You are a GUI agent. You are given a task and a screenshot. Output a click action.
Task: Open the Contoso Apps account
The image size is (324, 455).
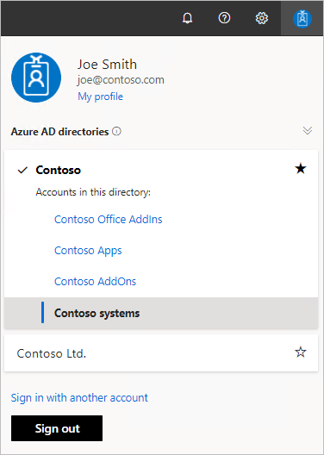[x=88, y=251]
